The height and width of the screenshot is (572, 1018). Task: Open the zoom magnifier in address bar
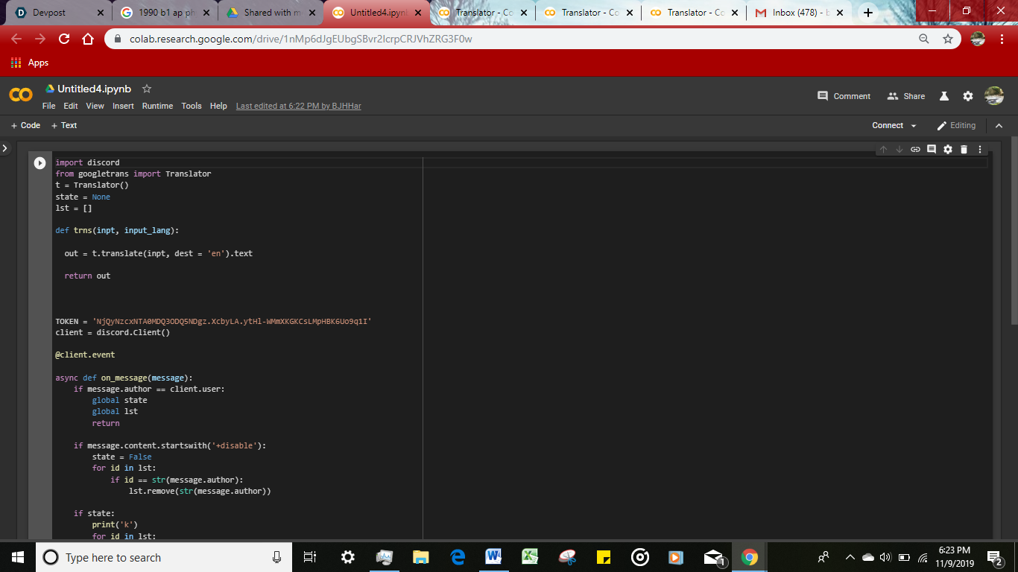(924, 39)
